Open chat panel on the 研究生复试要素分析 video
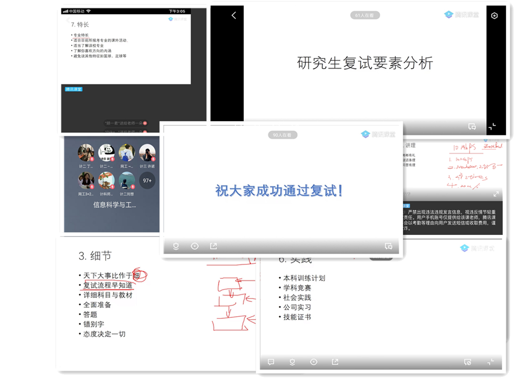Screen dimensions: 517x388 pos(472,126)
